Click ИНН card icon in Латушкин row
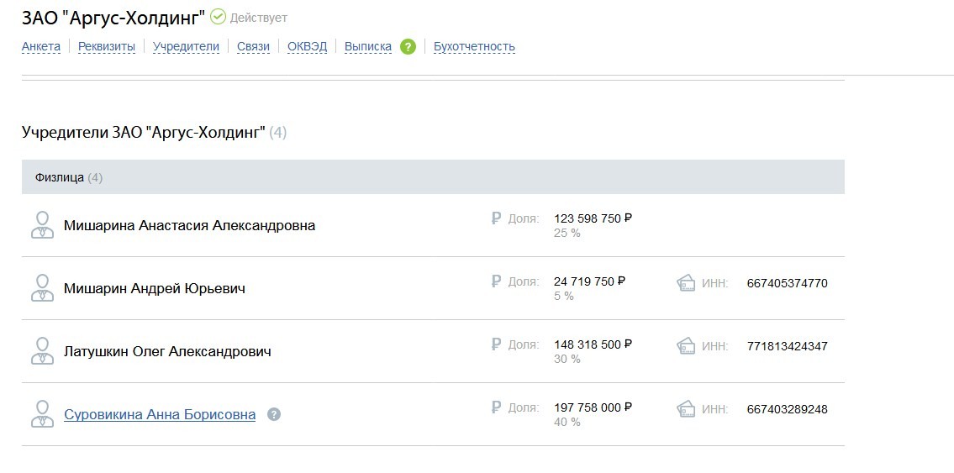954x473 pixels. click(x=686, y=346)
